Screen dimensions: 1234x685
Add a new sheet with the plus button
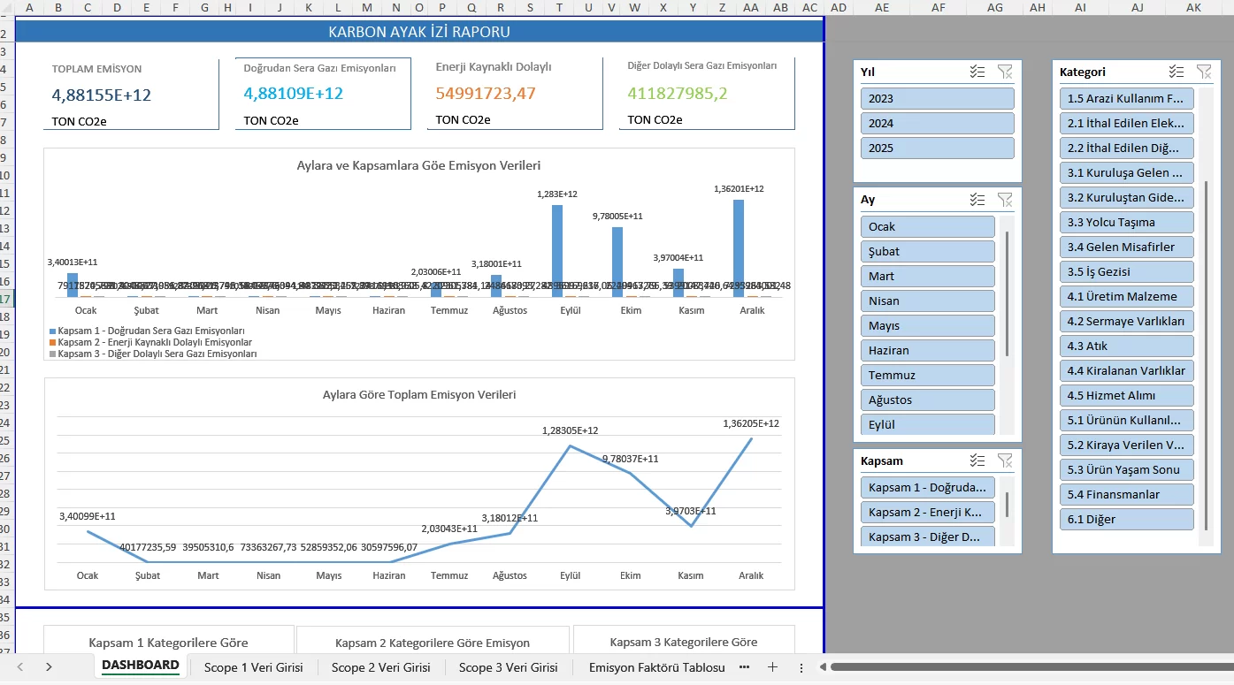[x=772, y=667]
